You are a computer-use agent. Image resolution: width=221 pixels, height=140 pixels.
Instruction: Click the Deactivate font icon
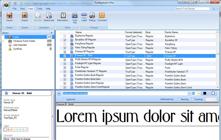click(x=49, y=15)
